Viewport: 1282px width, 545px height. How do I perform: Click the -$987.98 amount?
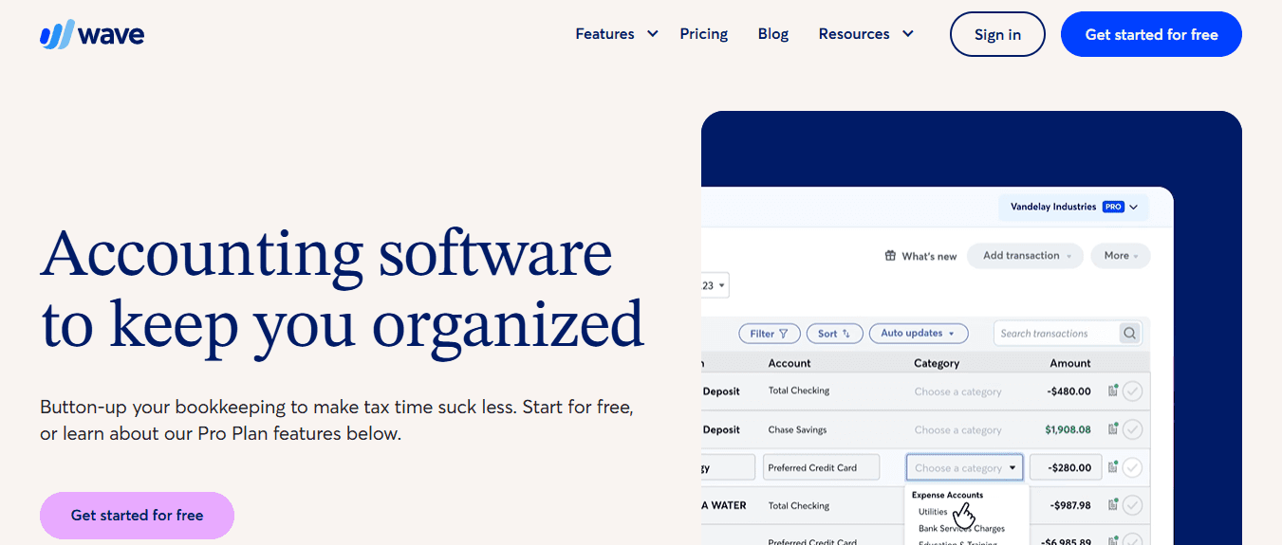pos(1068,506)
